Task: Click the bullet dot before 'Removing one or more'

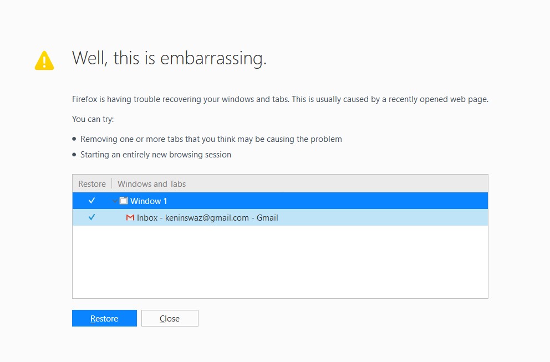Action: (x=74, y=139)
